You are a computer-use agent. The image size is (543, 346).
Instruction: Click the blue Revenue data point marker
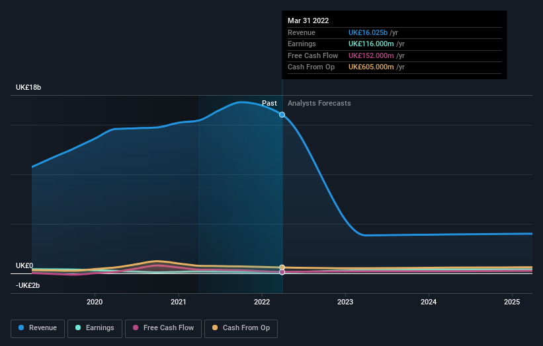click(x=282, y=114)
